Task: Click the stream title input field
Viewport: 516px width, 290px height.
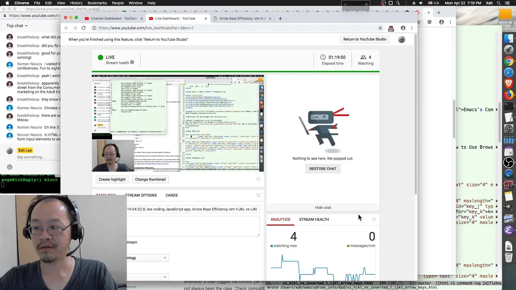Action: (x=193, y=209)
